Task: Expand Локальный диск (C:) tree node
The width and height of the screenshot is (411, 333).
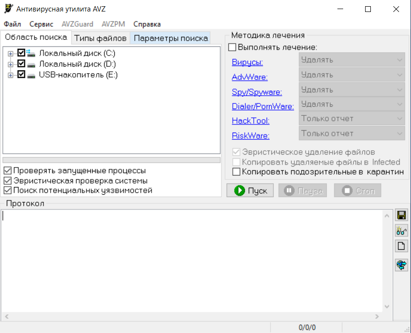Action: click(10, 54)
